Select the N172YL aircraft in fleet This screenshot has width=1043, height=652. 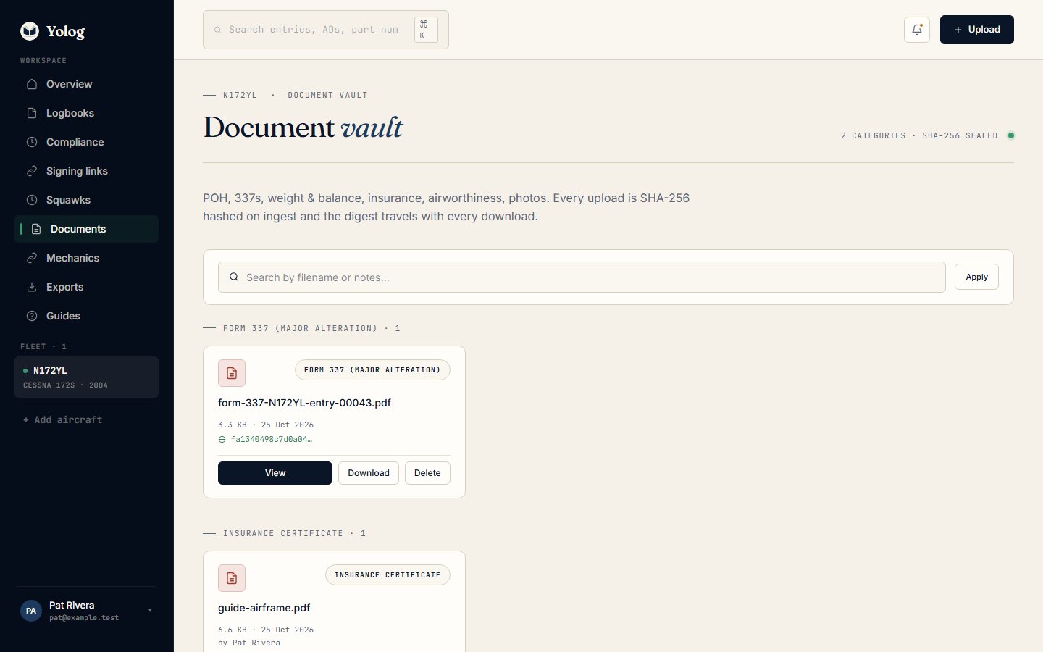point(86,377)
